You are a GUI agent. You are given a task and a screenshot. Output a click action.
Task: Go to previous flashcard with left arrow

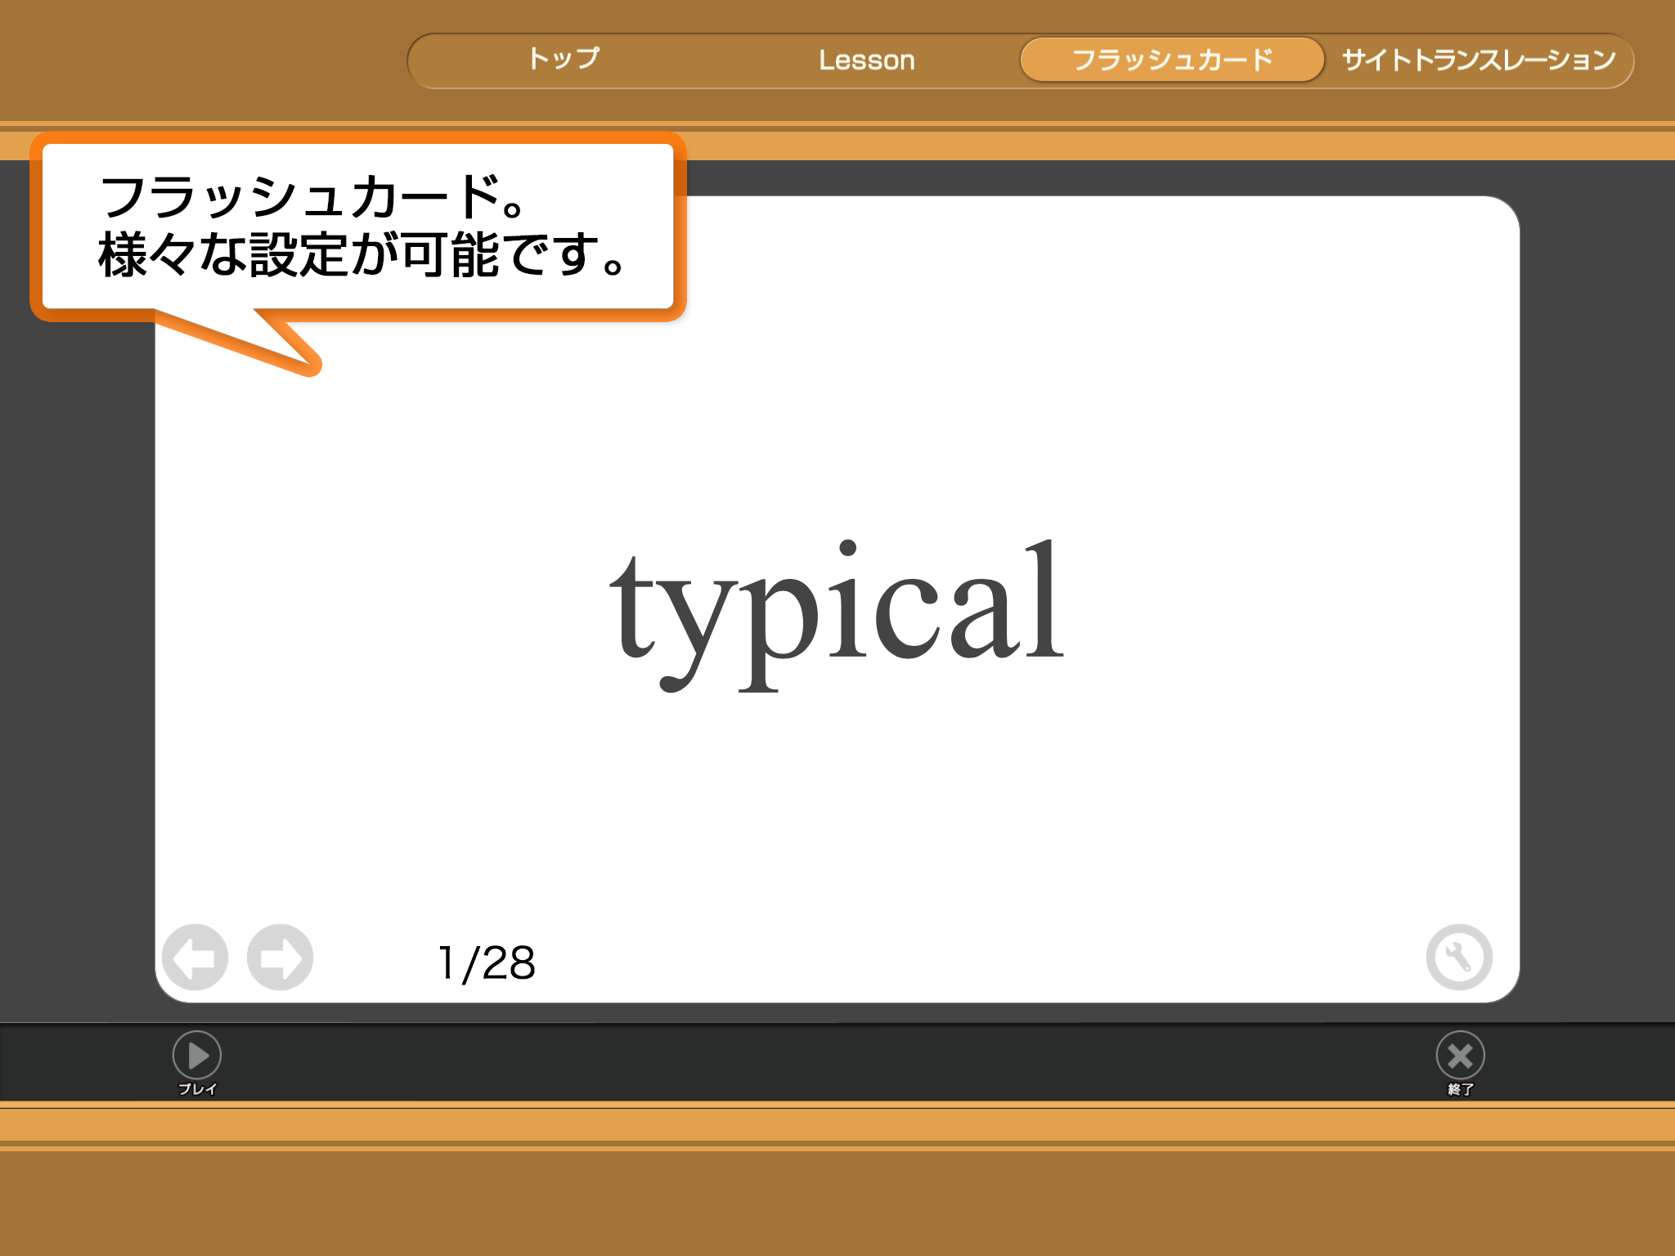click(195, 958)
